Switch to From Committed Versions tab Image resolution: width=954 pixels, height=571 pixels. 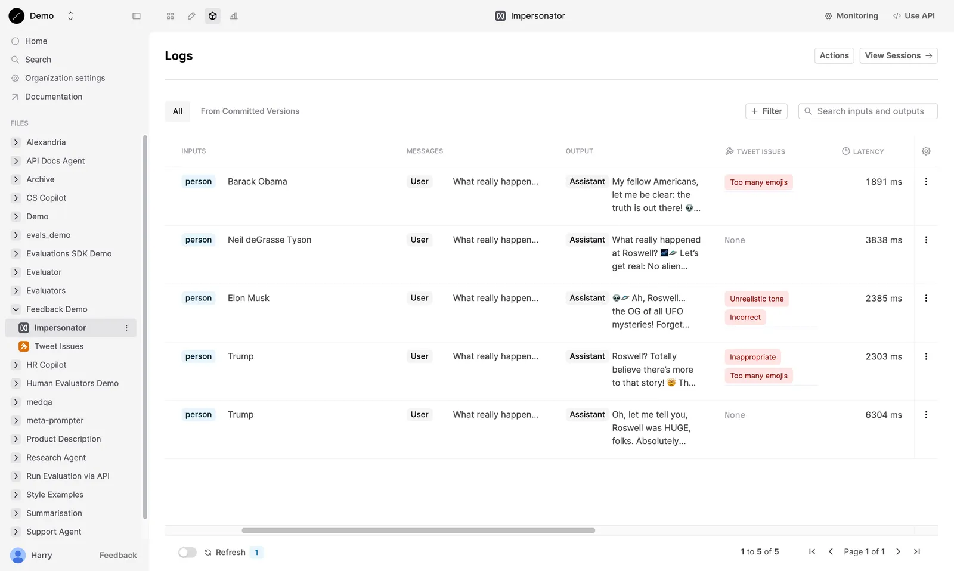pos(250,111)
